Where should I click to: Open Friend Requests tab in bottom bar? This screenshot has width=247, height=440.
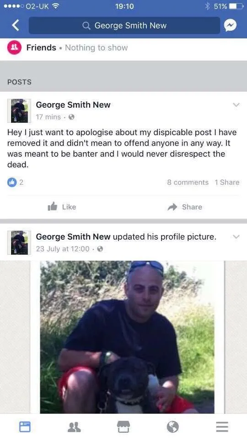click(x=74, y=427)
